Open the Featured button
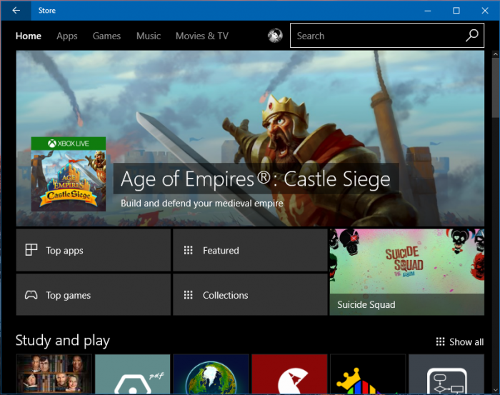500x395 pixels. pos(250,250)
